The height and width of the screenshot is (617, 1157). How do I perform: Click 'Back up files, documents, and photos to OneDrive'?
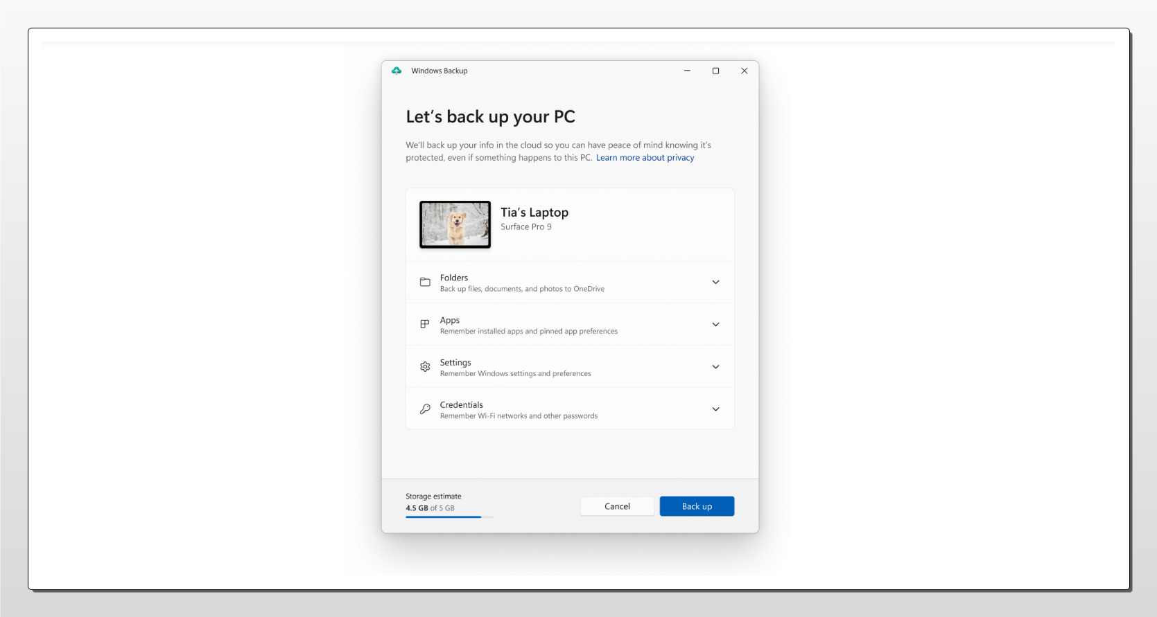pyautogui.click(x=522, y=289)
